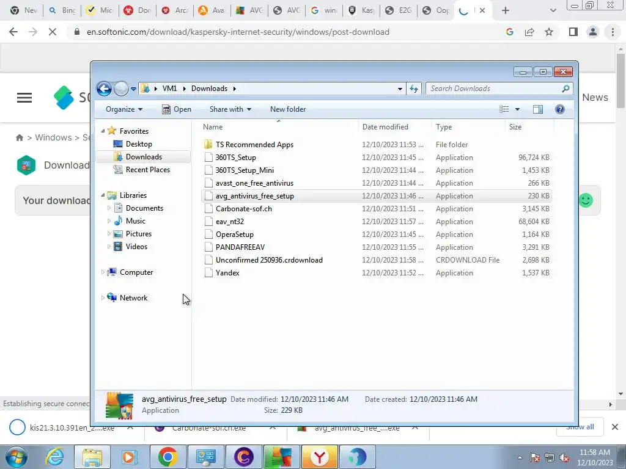Image resolution: width=626 pixels, height=469 pixels.
Task: Stop page loading in Chrome
Action: tap(53, 32)
